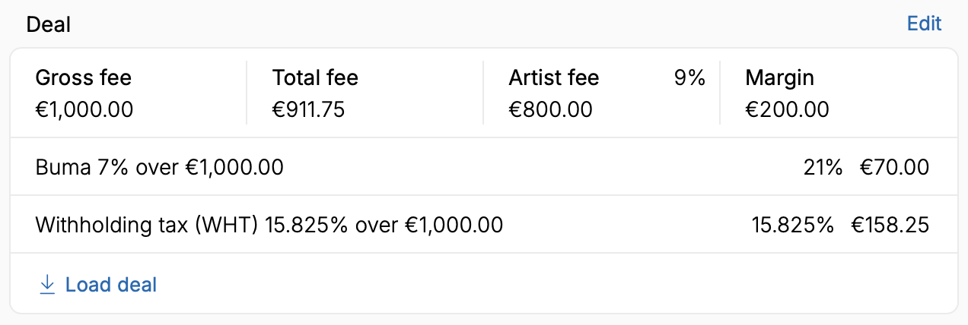Select the Total fee label
The width and height of the screenshot is (968, 325).
tap(315, 77)
